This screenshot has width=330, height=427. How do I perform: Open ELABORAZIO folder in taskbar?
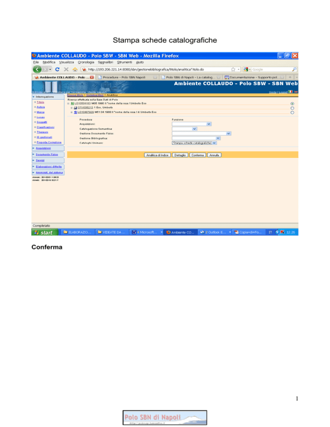78,232
